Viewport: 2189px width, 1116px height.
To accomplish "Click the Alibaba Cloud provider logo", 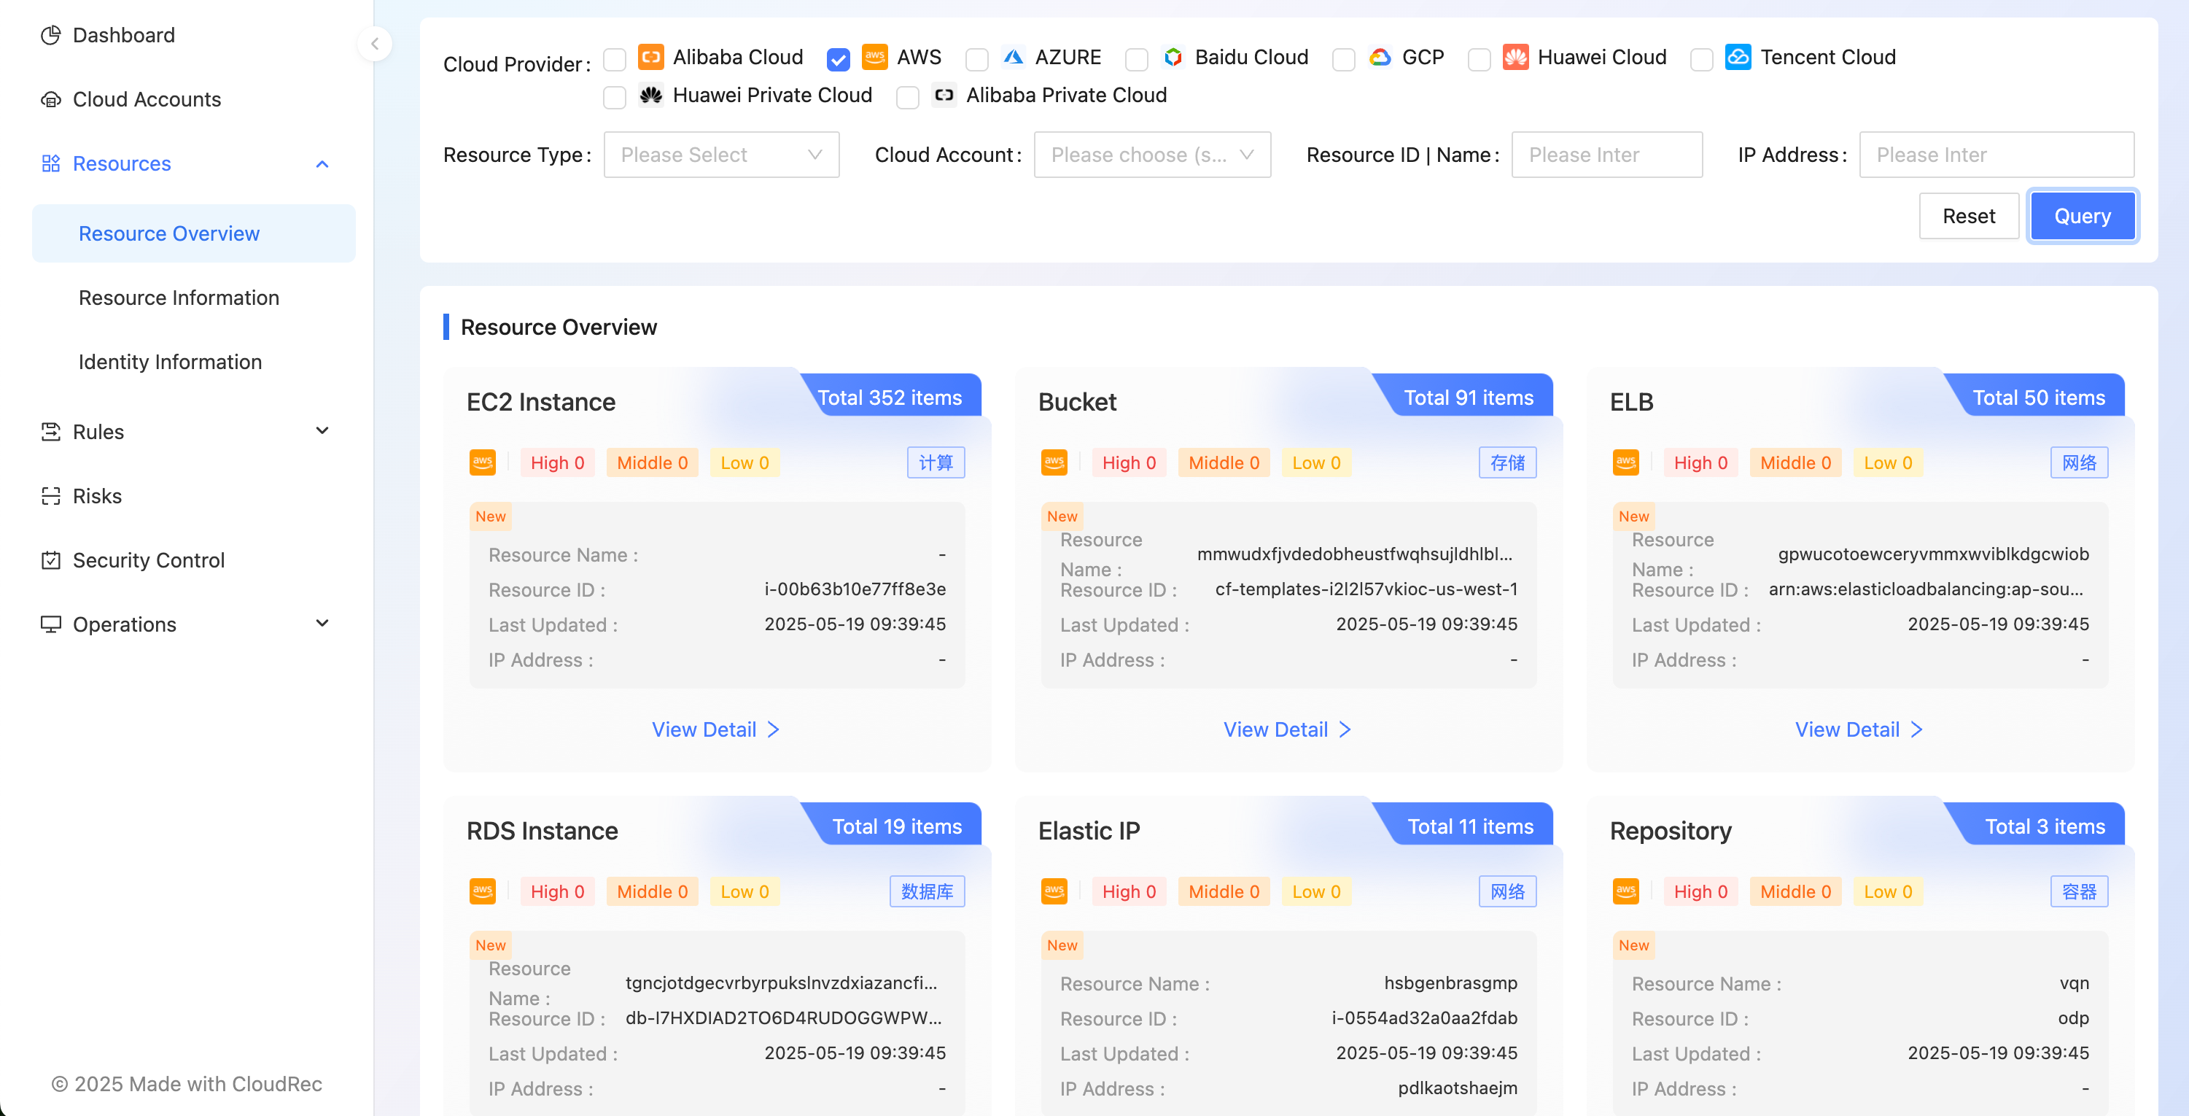I will [651, 56].
